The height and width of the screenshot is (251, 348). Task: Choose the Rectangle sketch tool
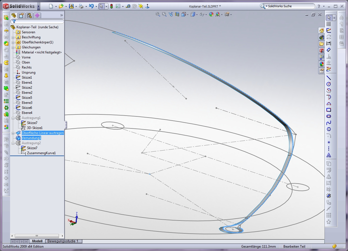[x=329, y=110]
